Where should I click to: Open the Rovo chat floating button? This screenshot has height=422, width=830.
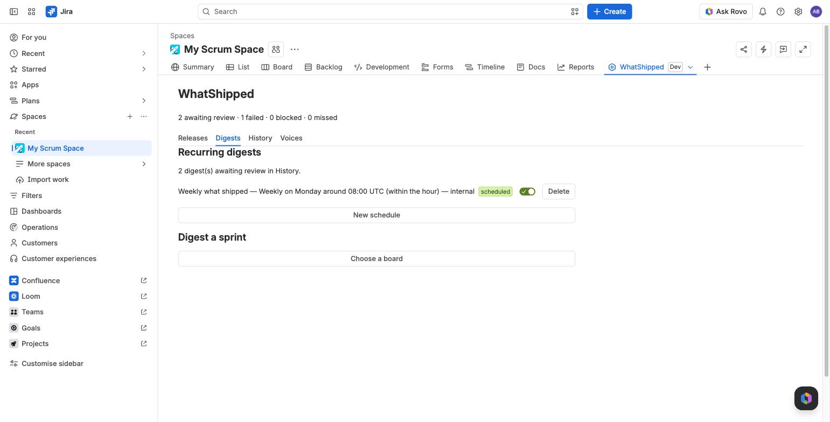click(x=806, y=398)
